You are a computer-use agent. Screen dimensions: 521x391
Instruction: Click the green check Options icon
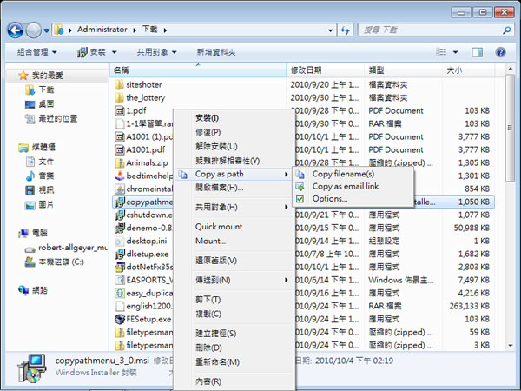pyautogui.click(x=300, y=199)
